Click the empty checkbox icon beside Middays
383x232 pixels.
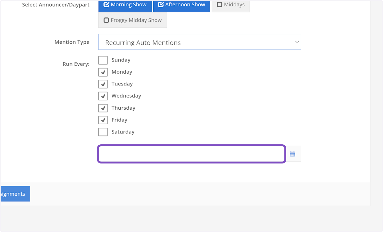point(220,4)
